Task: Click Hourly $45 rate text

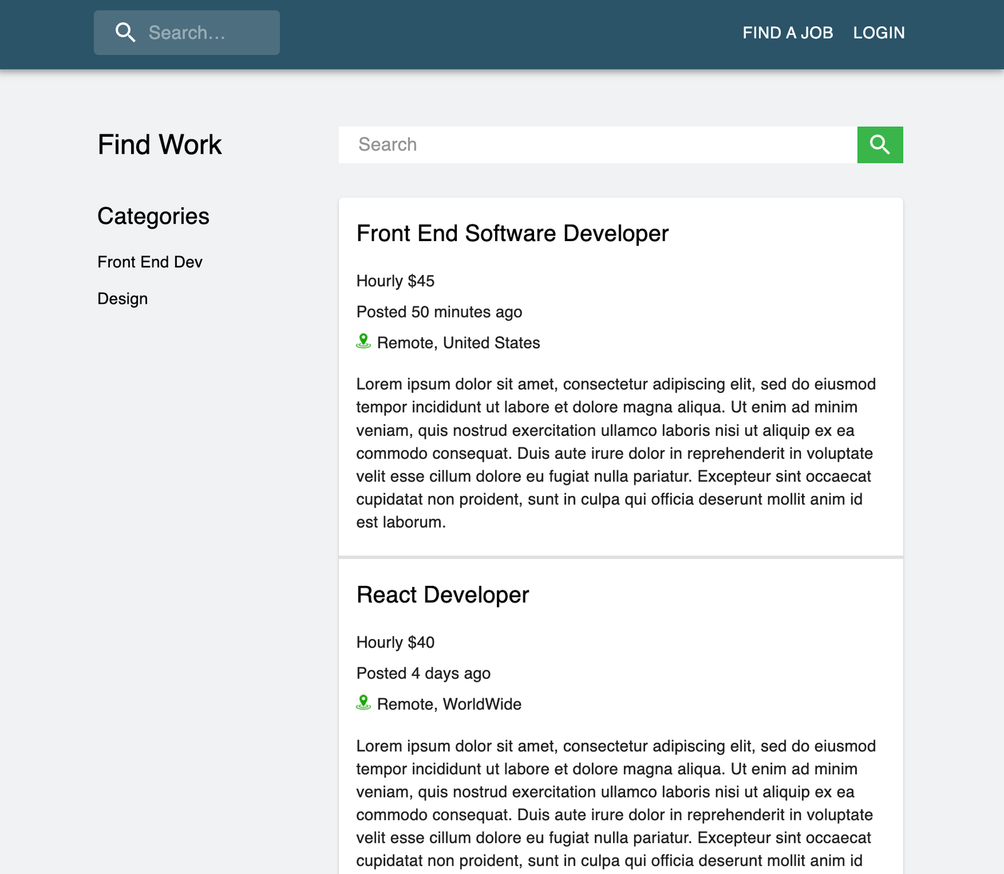Action: pos(395,281)
